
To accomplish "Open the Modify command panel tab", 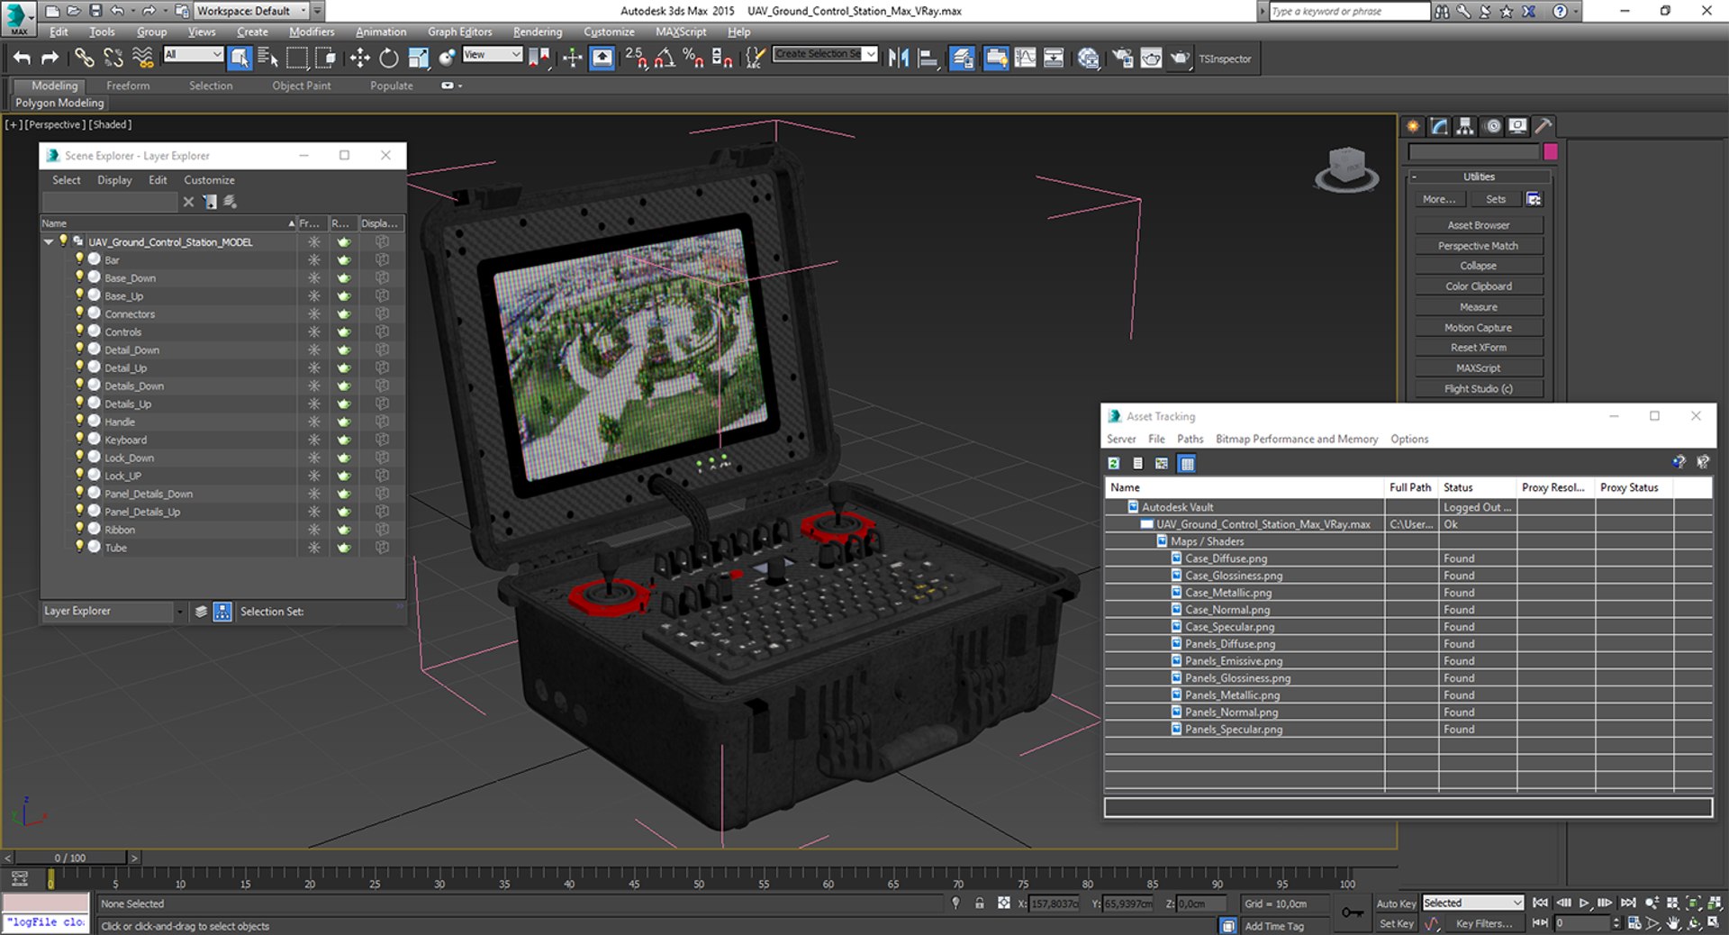I will pyautogui.click(x=1439, y=126).
